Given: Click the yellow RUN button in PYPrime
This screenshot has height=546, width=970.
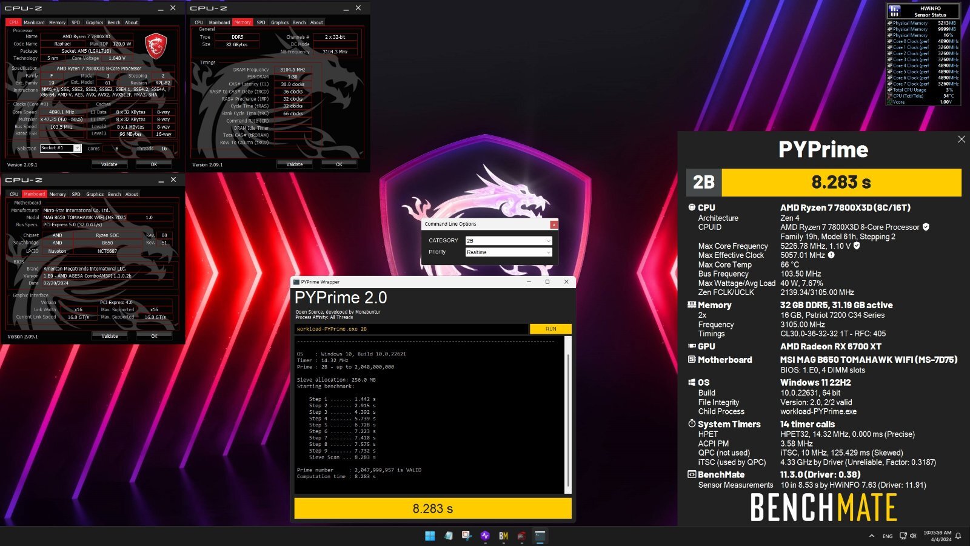Looking at the screenshot, I should pyautogui.click(x=550, y=329).
